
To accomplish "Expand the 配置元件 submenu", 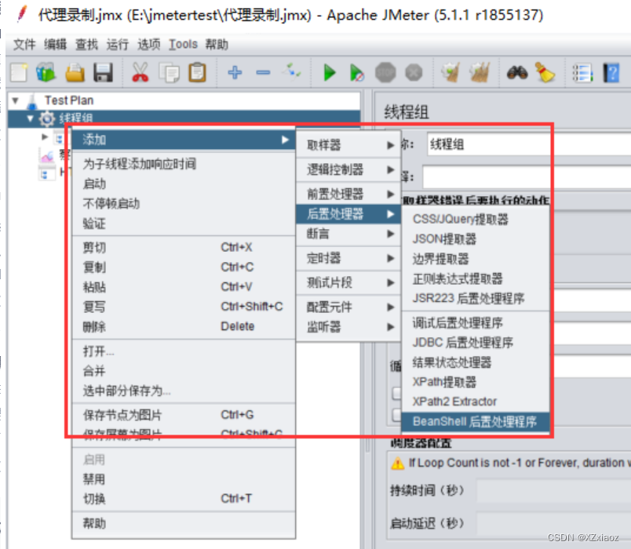I will (x=348, y=307).
